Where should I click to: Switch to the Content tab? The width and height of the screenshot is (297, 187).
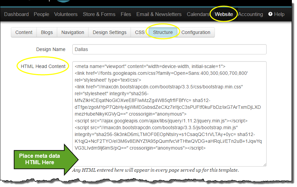click(24, 33)
